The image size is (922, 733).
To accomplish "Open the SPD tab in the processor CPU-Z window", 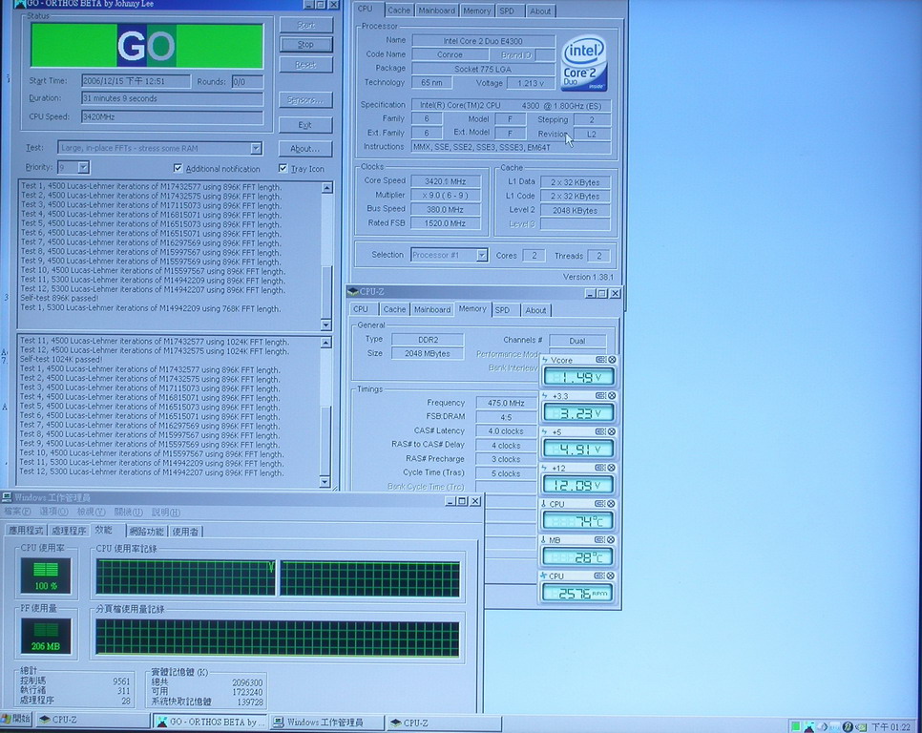I will tap(506, 10).
